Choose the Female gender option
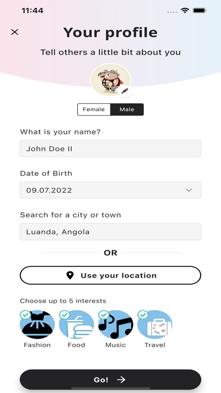 tap(94, 110)
